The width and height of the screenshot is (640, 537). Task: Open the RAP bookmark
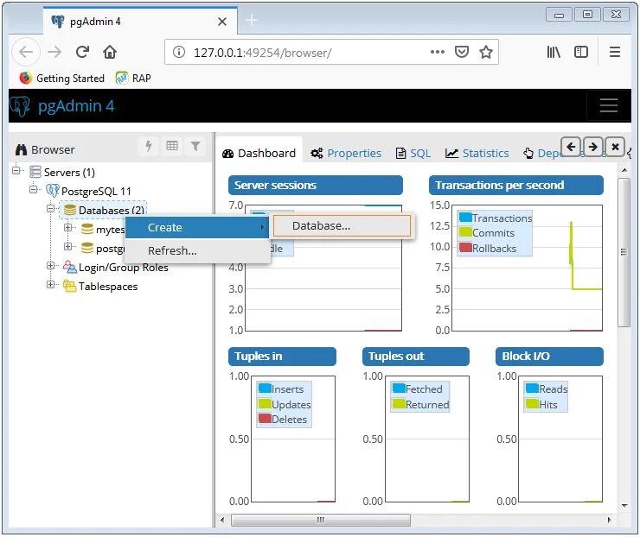(x=133, y=78)
